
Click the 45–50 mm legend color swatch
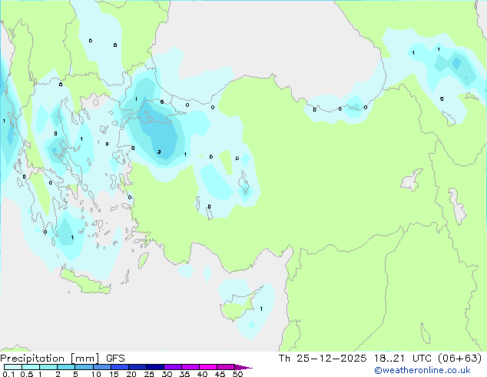(226, 367)
